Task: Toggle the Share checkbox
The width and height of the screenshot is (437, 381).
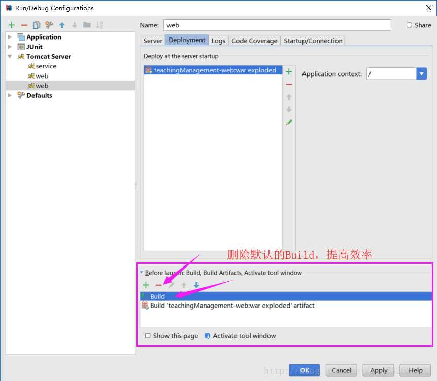Action: coord(409,25)
